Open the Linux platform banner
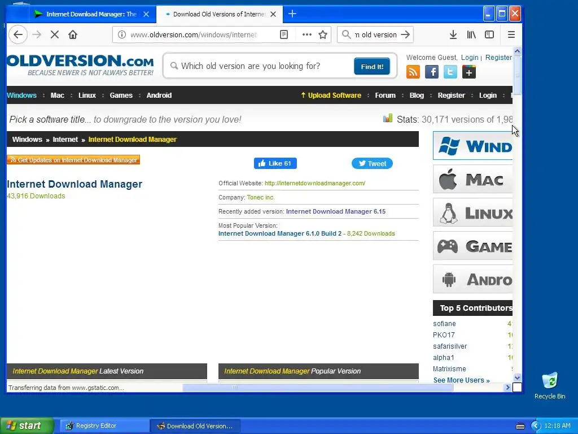The image size is (578, 434). pyautogui.click(x=472, y=212)
